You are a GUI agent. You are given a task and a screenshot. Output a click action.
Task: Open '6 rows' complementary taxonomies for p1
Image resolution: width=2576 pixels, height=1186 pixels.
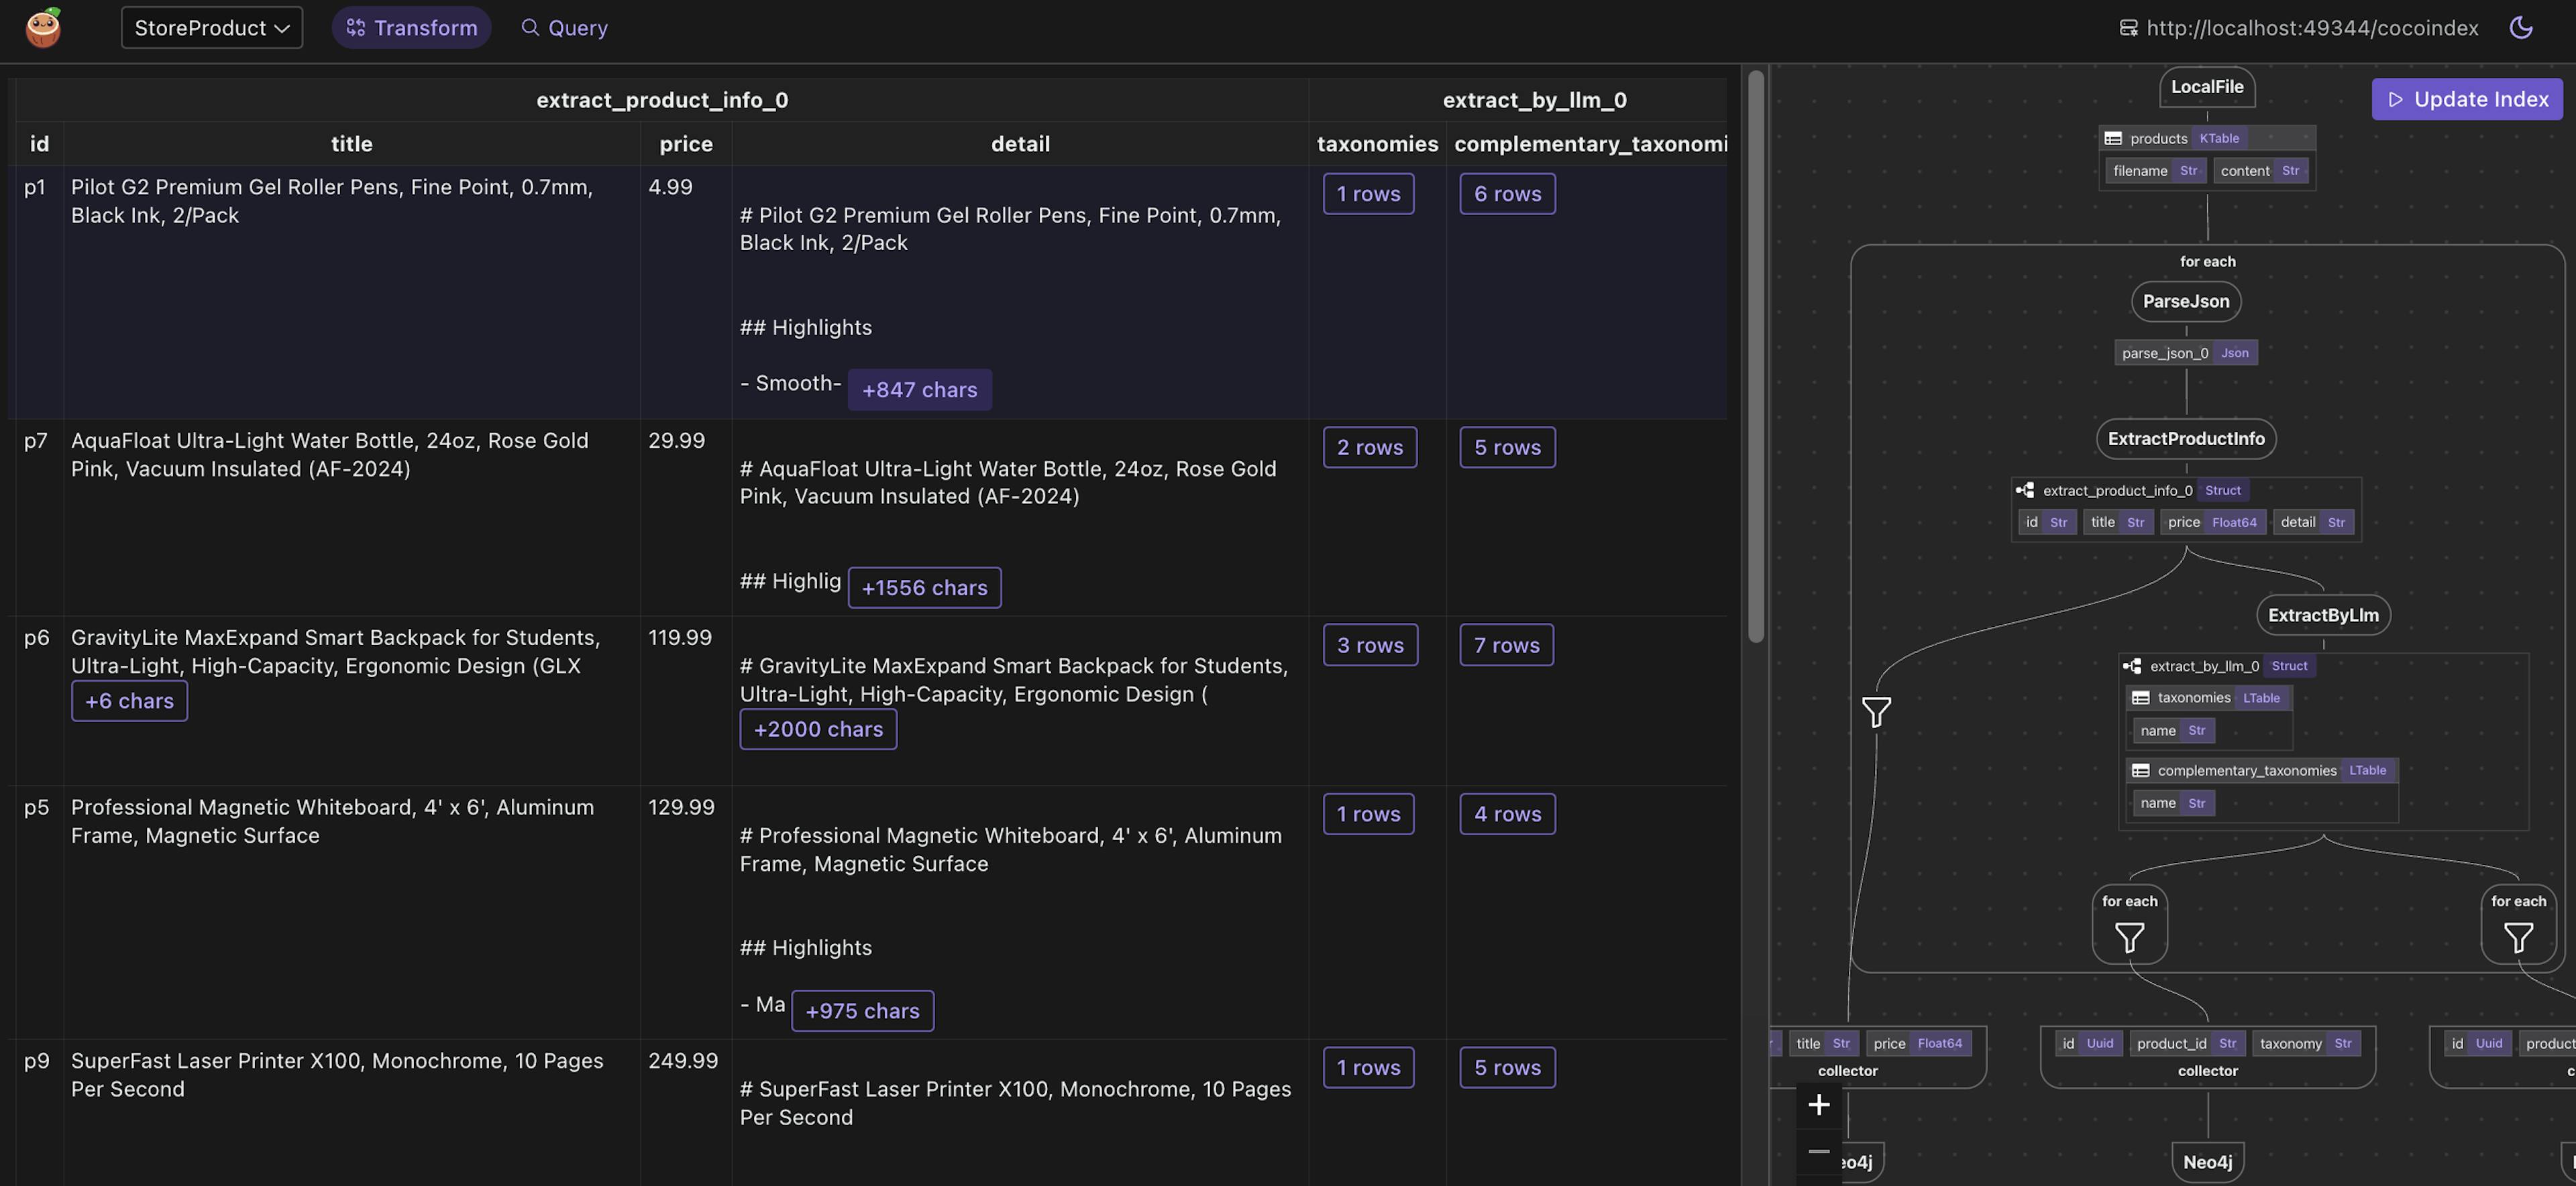[1506, 194]
